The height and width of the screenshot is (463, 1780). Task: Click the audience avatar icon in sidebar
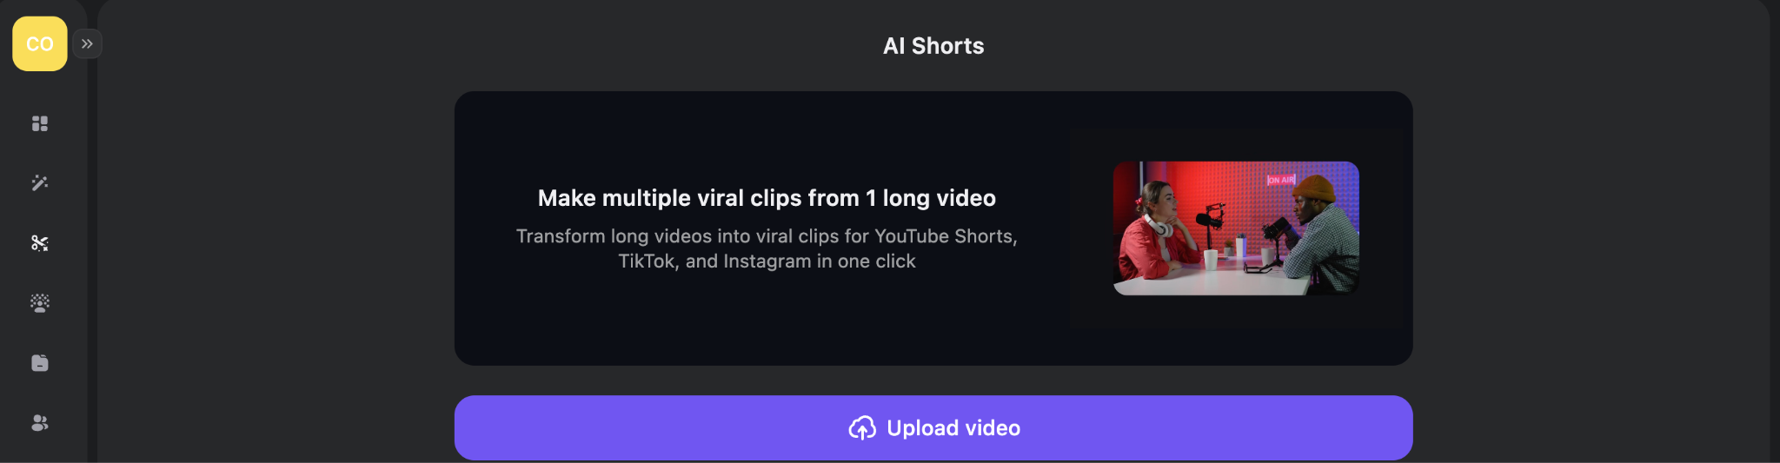(40, 303)
